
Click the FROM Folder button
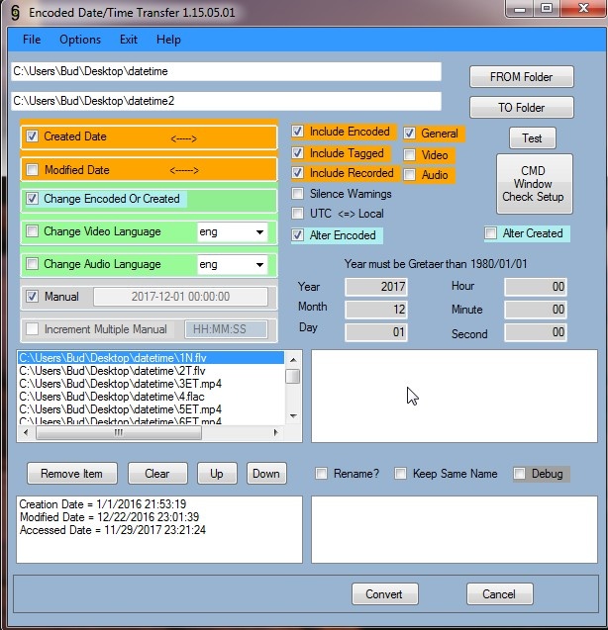(x=521, y=77)
